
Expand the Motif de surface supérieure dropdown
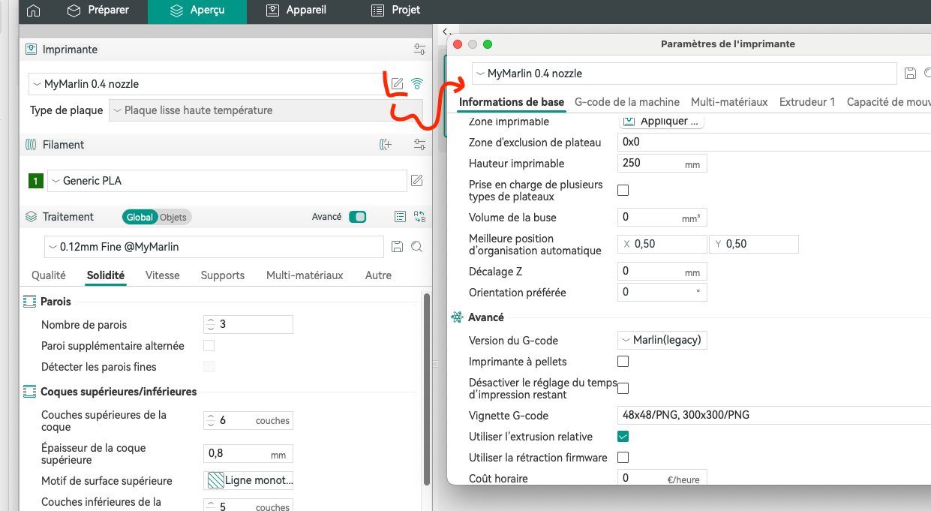point(248,481)
